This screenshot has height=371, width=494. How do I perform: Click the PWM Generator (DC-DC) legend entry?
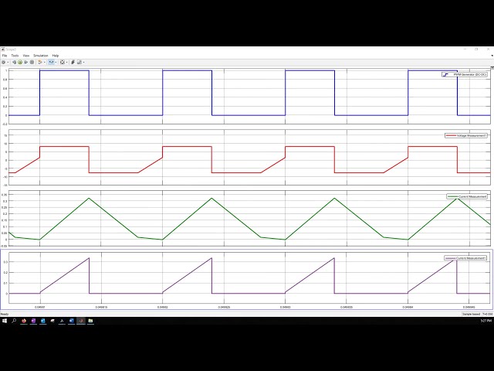pos(465,74)
